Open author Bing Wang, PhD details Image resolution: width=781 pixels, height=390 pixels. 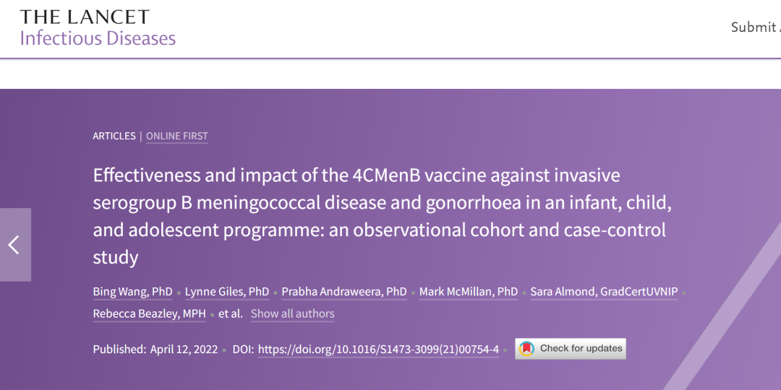[x=132, y=292]
